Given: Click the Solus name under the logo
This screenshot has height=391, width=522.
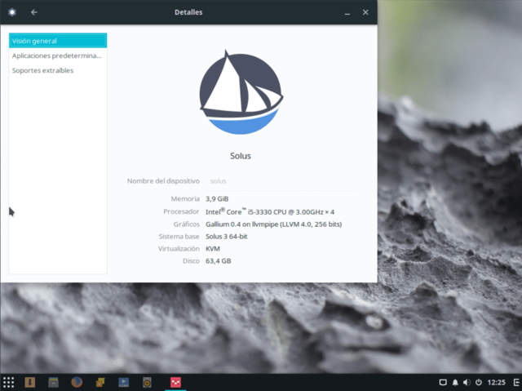Looking at the screenshot, I should coord(241,156).
